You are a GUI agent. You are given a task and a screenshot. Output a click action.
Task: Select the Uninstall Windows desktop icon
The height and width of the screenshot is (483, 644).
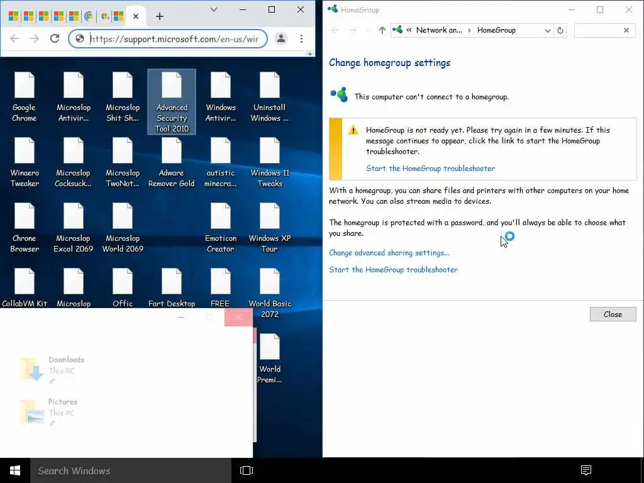pos(269,97)
